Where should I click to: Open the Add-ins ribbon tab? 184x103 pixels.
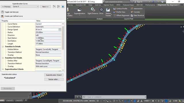[98, 5]
